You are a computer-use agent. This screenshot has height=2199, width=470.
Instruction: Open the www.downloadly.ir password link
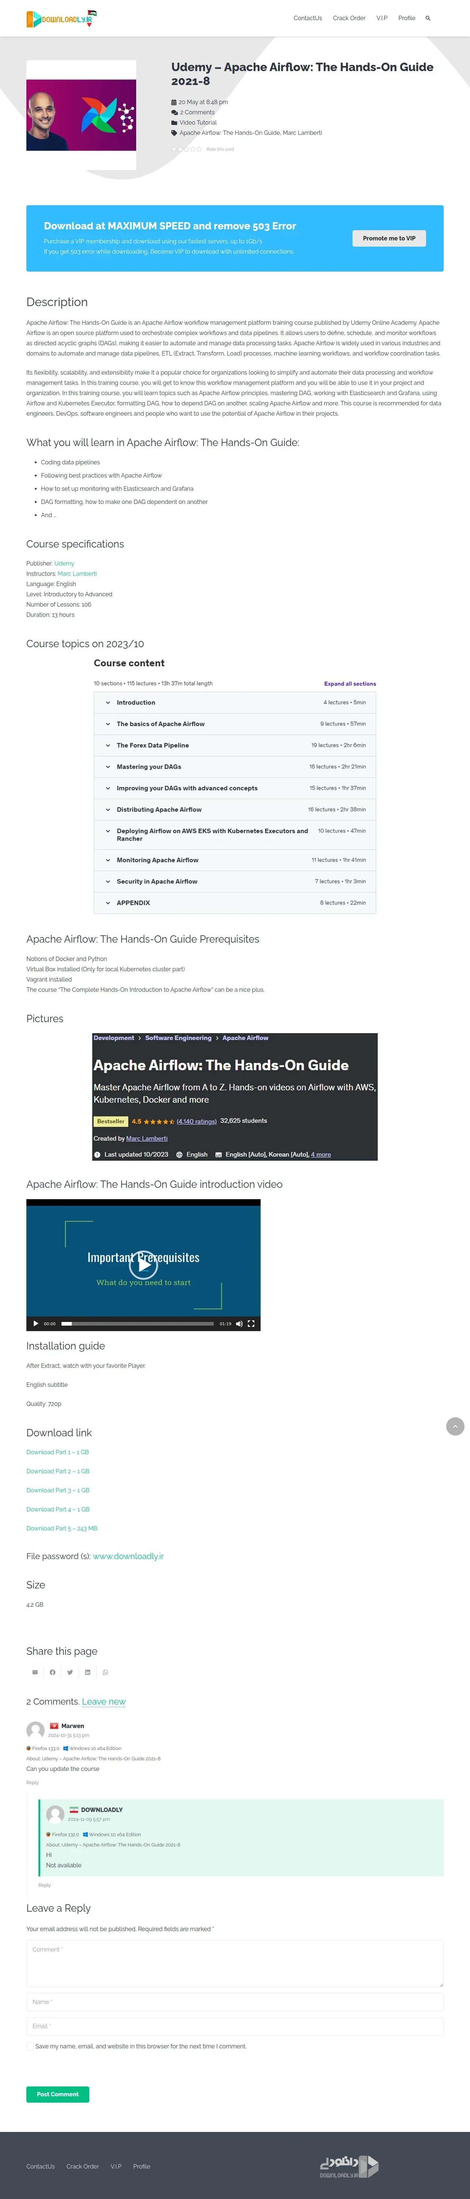pos(128,1556)
